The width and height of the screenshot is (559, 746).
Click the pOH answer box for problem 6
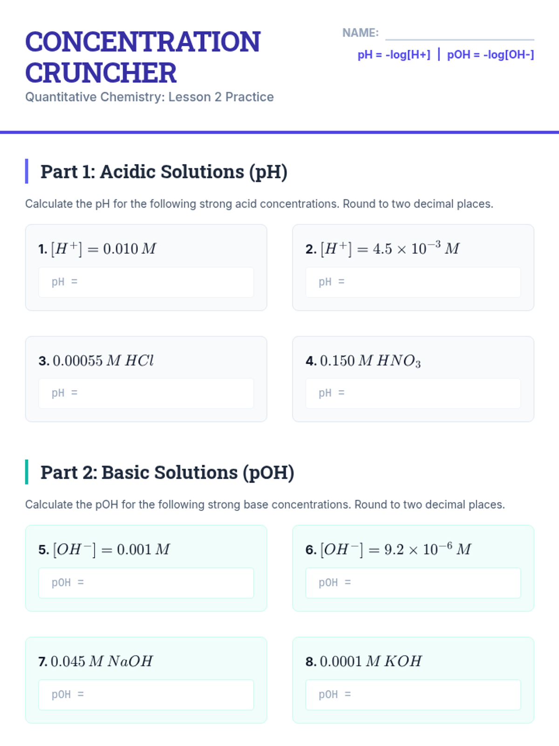(413, 583)
